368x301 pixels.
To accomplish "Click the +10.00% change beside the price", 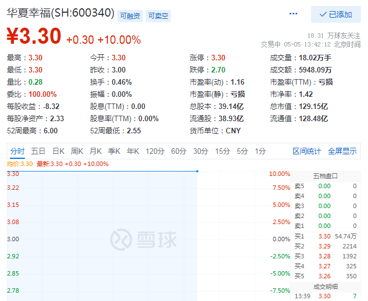I will click(x=119, y=40).
